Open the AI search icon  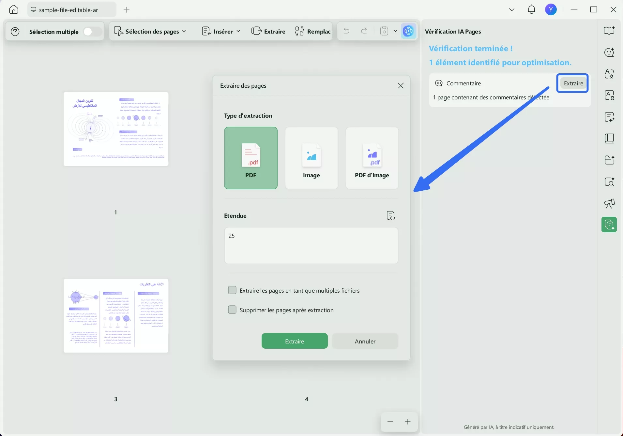(609, 182)
